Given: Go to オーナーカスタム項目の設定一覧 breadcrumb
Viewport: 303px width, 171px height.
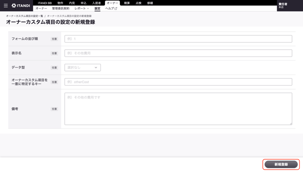Looking at the screenshot, I should [24, 16].
